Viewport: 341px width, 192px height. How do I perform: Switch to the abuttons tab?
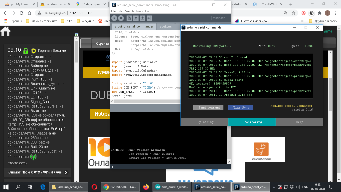[x=166, y=26]
